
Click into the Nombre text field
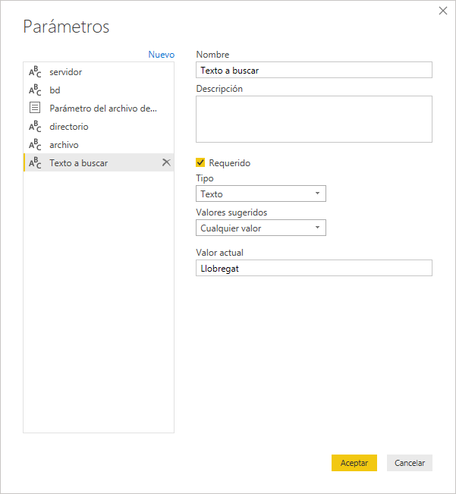[313, 71]
